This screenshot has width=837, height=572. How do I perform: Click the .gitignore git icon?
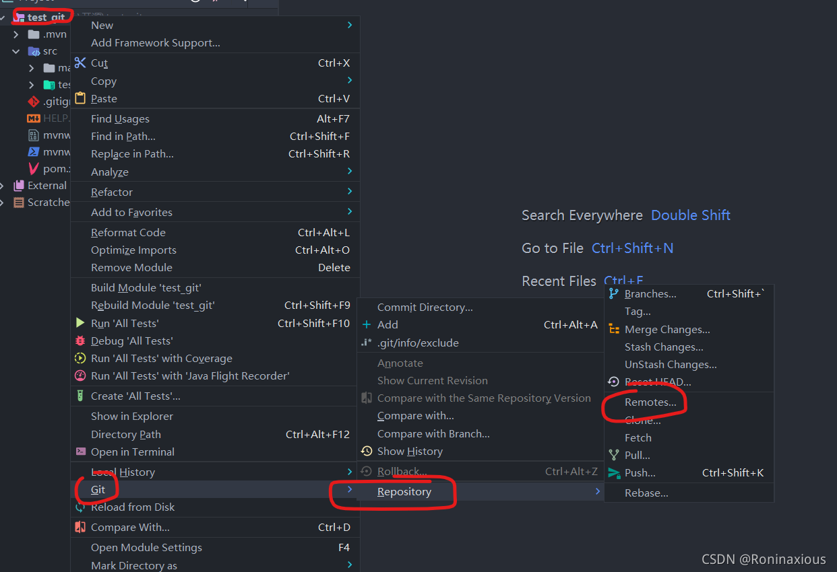pos(34,102)
